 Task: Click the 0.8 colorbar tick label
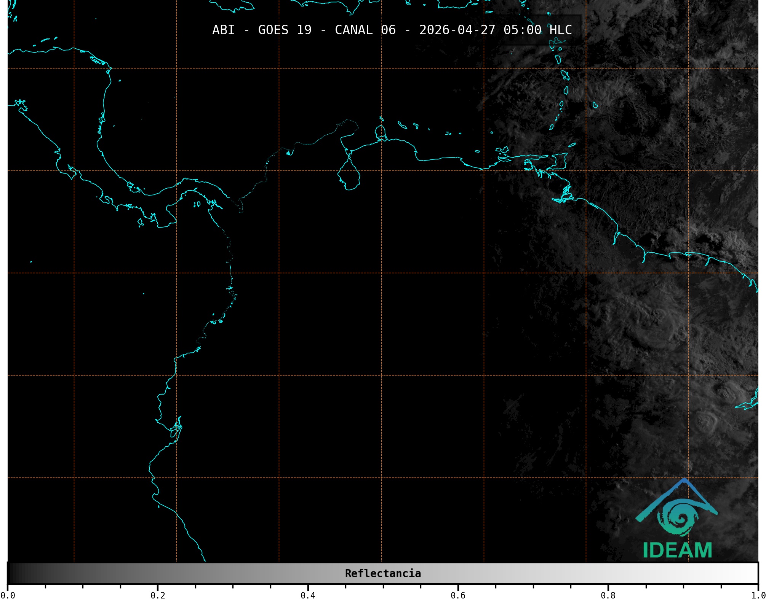point(608,595)
